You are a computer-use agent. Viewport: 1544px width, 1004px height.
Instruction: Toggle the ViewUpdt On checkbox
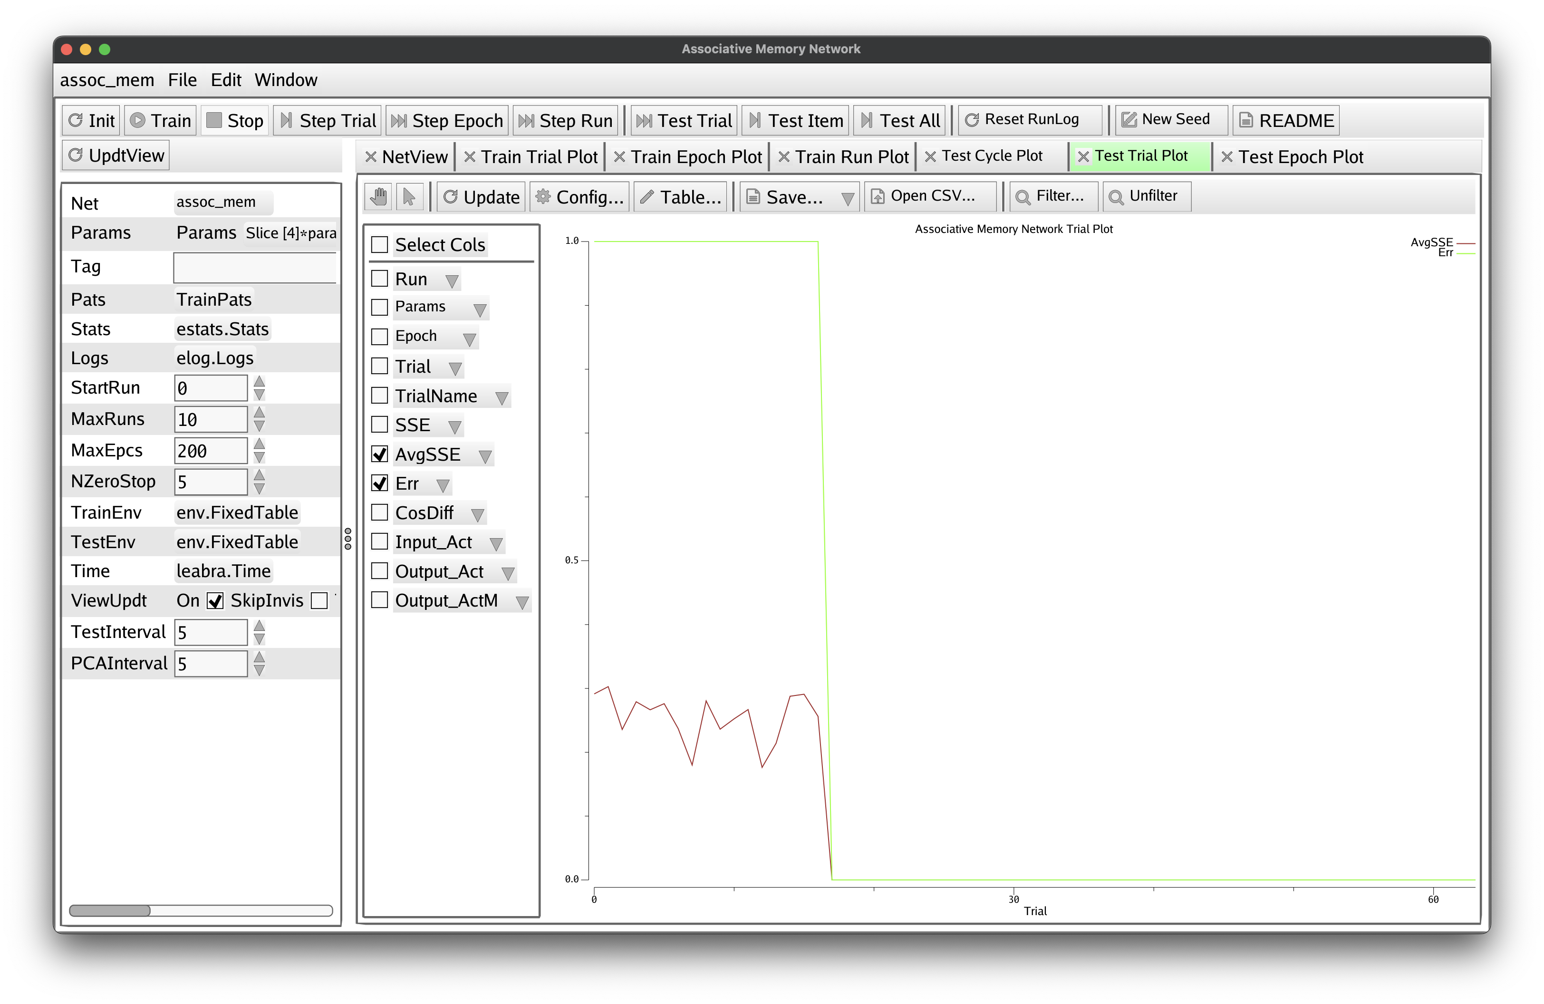(x=215, y=600)
